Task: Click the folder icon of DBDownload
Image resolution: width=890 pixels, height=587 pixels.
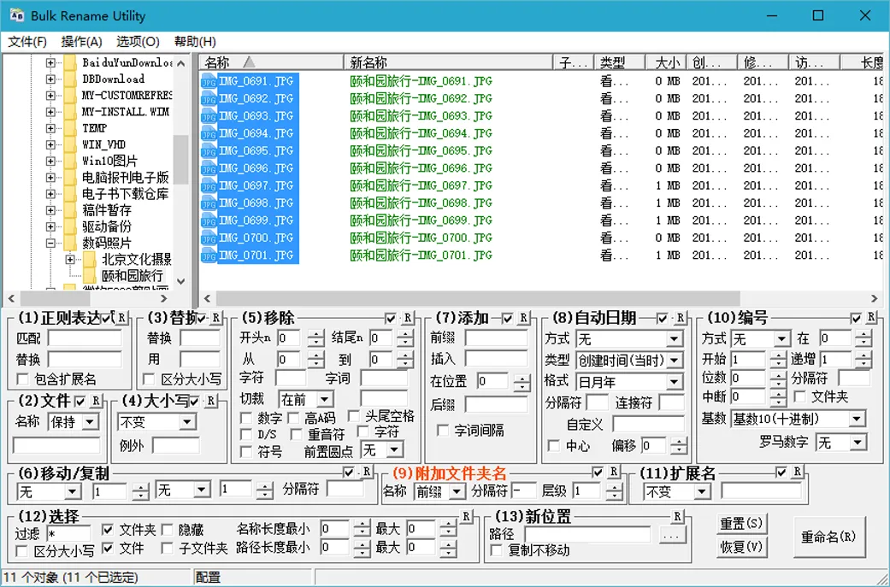Action: [x=70, y=79]
